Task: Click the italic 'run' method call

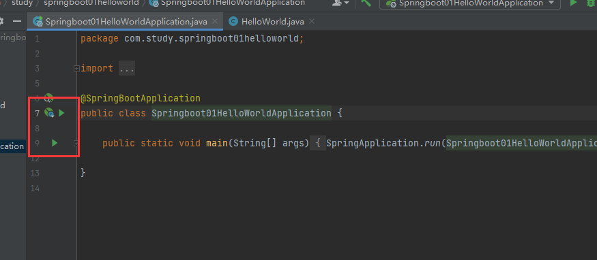Action: 432,143
